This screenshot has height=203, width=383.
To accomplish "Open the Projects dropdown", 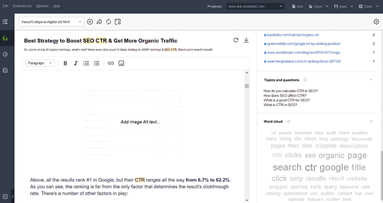I will [x=255, y=7].
